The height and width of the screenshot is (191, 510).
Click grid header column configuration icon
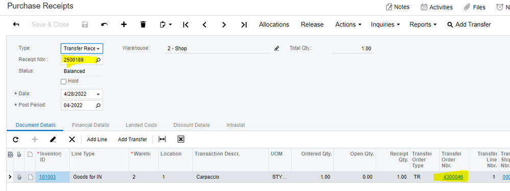coord(10,154)
